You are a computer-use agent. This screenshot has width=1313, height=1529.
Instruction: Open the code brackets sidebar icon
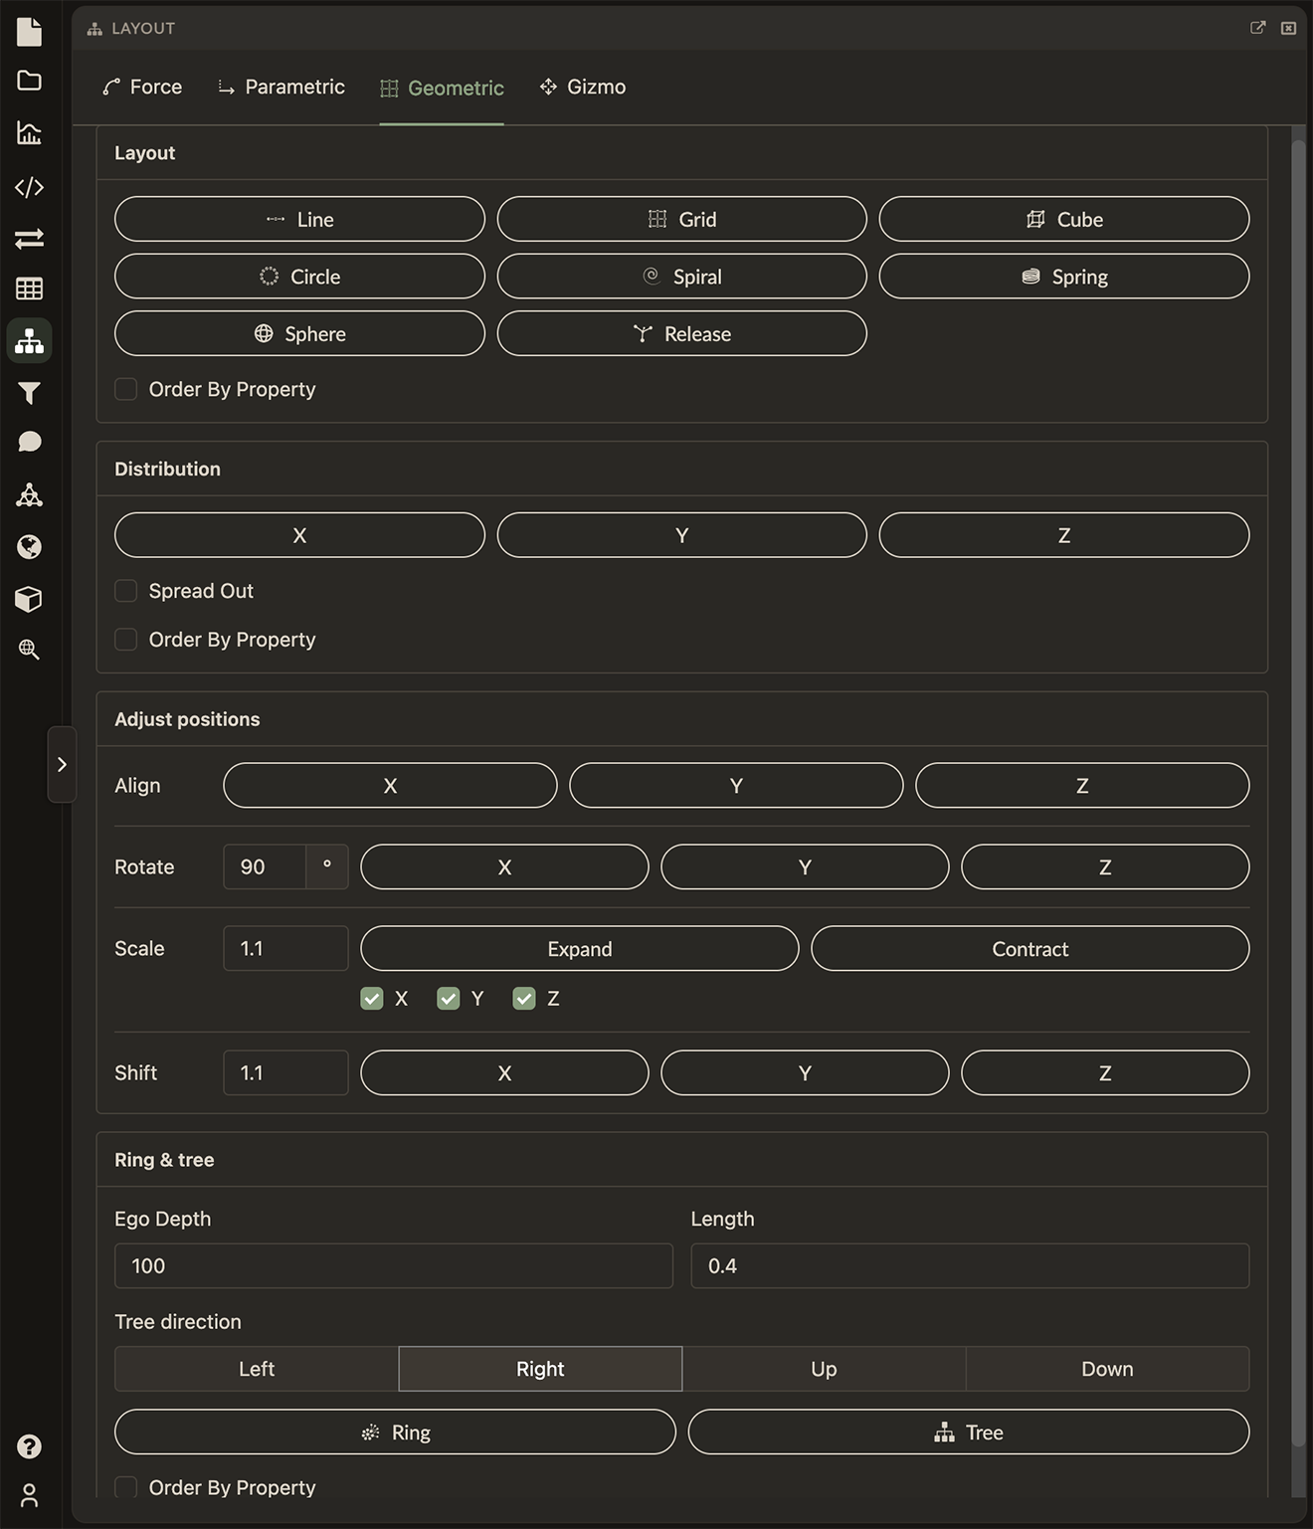pyautogui.click(x=30, y=187)
